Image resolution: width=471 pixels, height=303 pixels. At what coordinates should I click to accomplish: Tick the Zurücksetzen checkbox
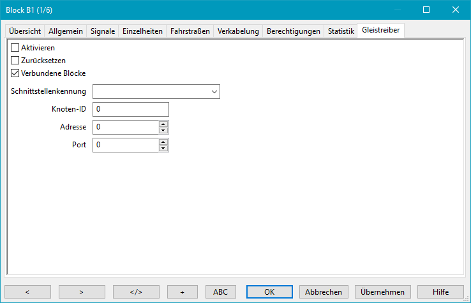[x=15, y=61]
